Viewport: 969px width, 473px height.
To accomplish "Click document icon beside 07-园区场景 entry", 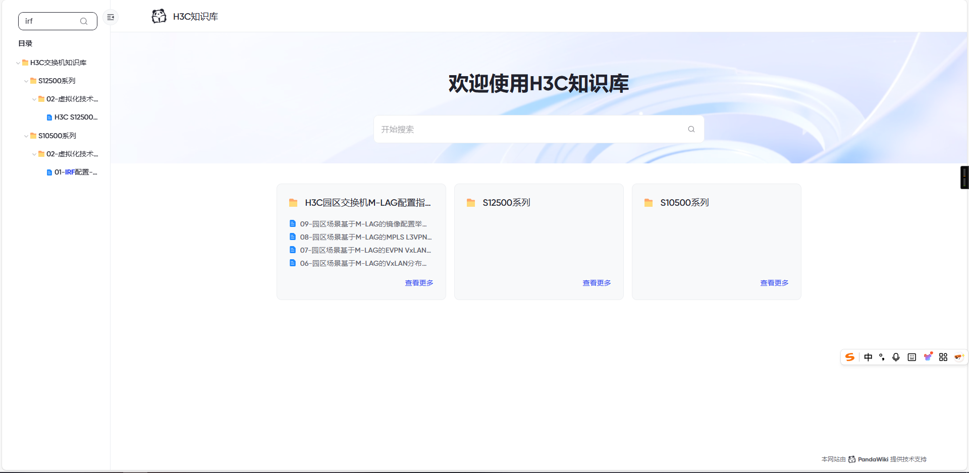I will tap(292, 250).
